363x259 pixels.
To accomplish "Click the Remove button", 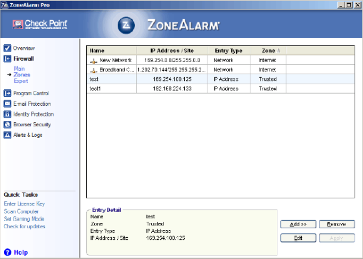I will (x=337, y=224).
